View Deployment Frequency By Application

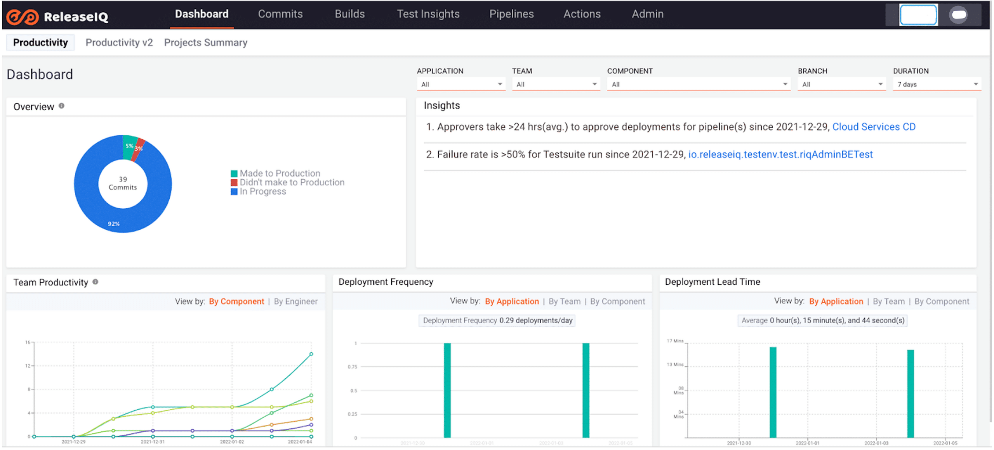[512, 301]
